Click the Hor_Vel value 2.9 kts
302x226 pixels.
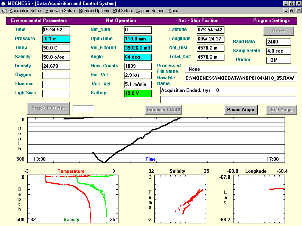138,75
